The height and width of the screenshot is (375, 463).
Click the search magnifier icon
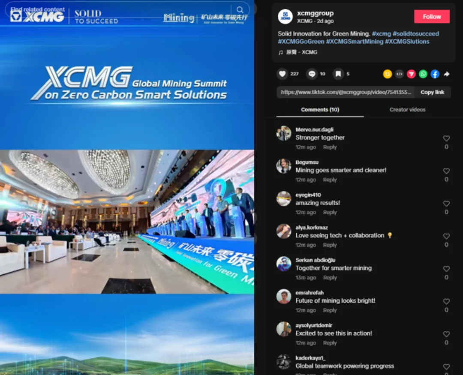click(x=240, y=10)
